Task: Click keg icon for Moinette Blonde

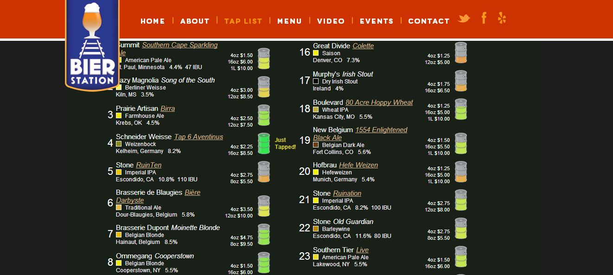Action: pos(264,235)
